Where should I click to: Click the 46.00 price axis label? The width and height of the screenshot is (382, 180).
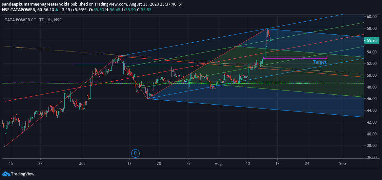(x=372, y=99)
